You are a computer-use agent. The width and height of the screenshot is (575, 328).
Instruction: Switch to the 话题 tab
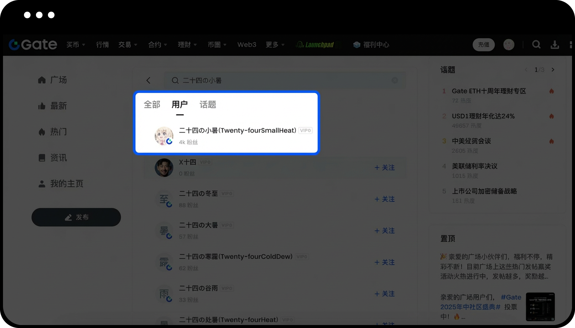tap(208, 104)
